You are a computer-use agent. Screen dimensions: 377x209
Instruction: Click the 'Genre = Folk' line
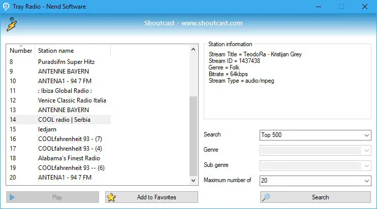point(224,67)
